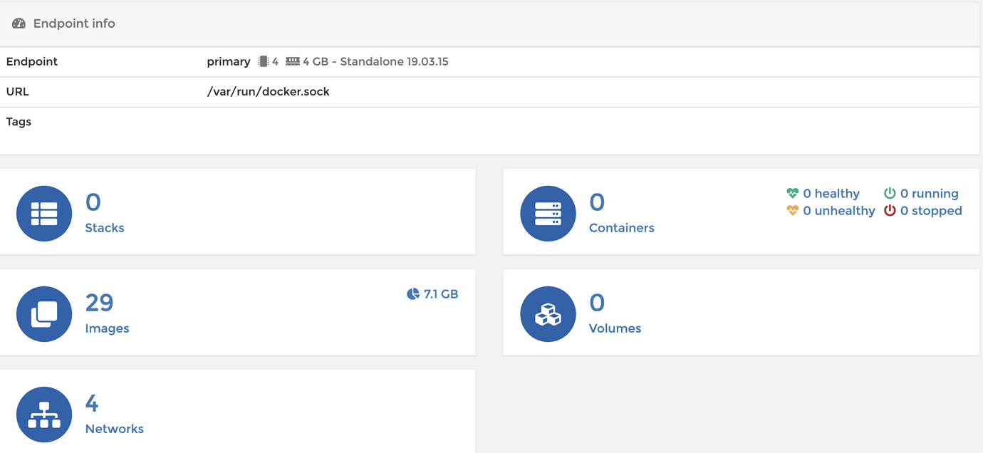Open the Networks link
This screenshot has height=453, width=983.
(115, 428)
